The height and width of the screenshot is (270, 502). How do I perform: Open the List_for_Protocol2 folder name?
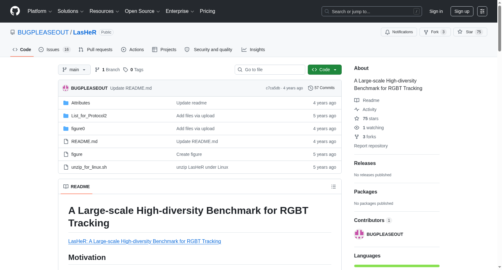(89, 116)
